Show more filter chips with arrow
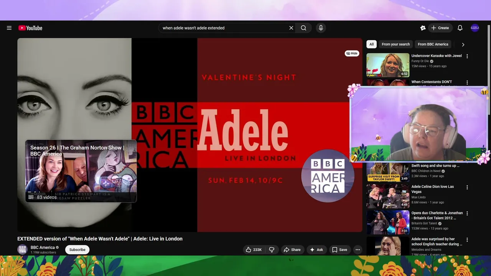The width and height of the screenshot is (491, 276). pyautogui.click(x=463, y=44)
